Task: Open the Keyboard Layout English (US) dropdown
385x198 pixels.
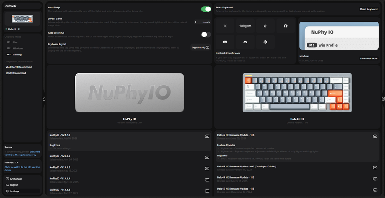Action: coord(200,47)
